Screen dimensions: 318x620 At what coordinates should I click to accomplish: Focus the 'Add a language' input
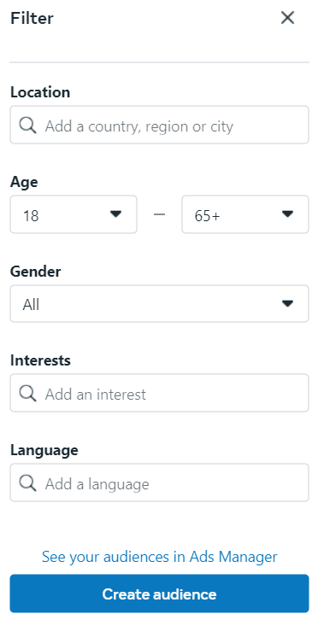pyautogui.click(x=159, y=483)
